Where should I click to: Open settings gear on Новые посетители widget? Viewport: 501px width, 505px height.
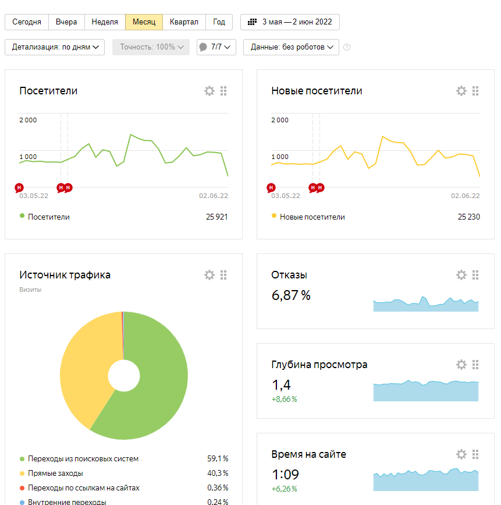461,91
